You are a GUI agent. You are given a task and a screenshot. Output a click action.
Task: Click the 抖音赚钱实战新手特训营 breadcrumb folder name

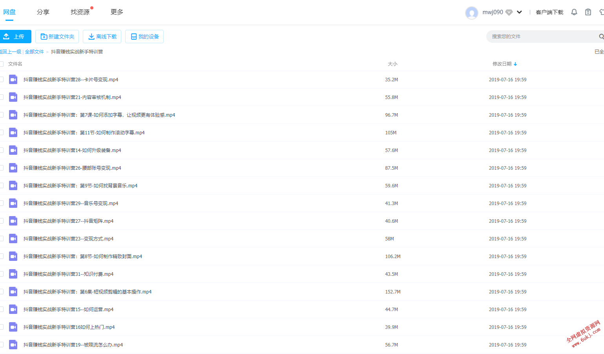pyautogui.click(x=77, y=52)
